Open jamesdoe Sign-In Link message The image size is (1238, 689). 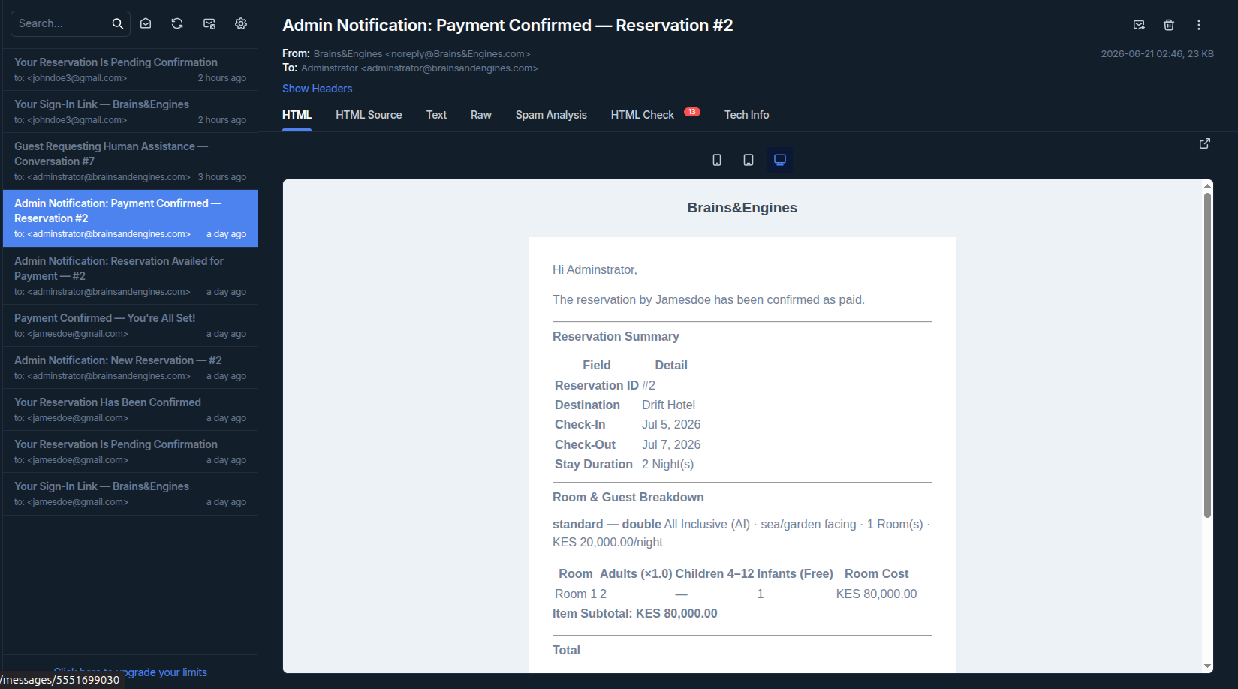tap(131, 494)
